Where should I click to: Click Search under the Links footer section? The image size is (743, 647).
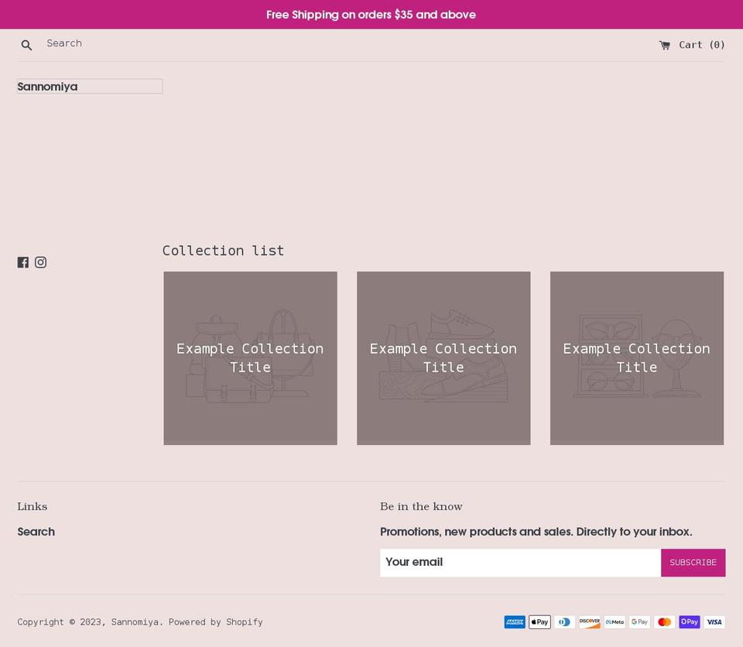[x=36, y=532]
